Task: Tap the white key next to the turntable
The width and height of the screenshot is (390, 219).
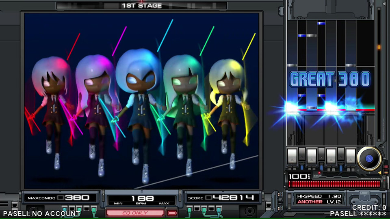Action: point(351,156)
